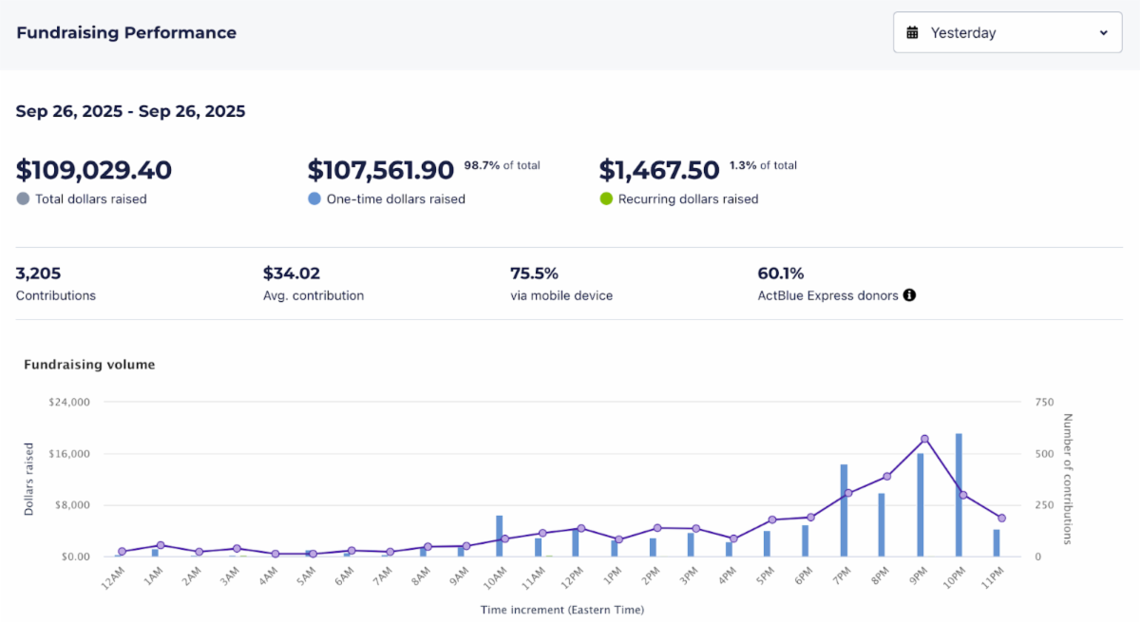Image resolution: width=1140 pixels, height=623 pixels.
Task: Click the Fundraising Performance heading
Action: pos(126,32)
